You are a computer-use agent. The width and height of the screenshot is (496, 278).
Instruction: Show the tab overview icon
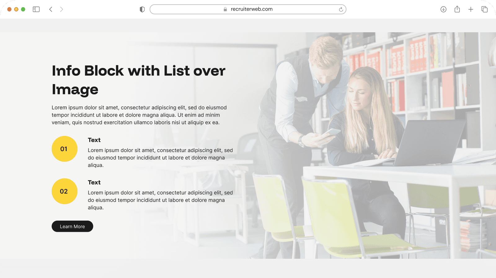(485, 9)
